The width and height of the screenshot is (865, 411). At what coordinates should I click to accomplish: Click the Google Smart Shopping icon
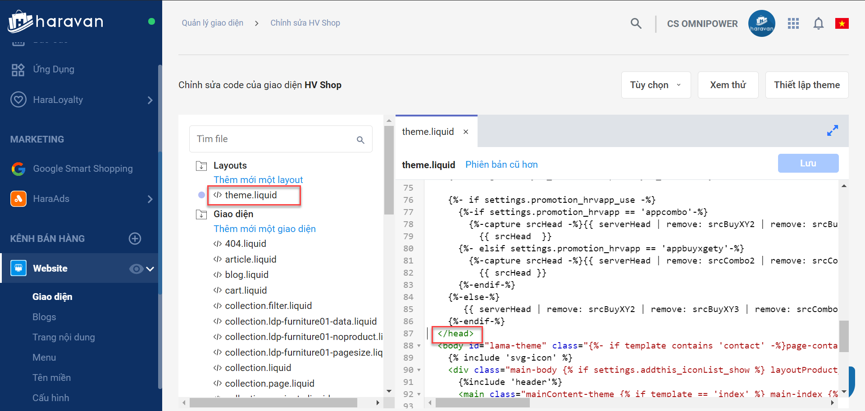click(18, 169)
